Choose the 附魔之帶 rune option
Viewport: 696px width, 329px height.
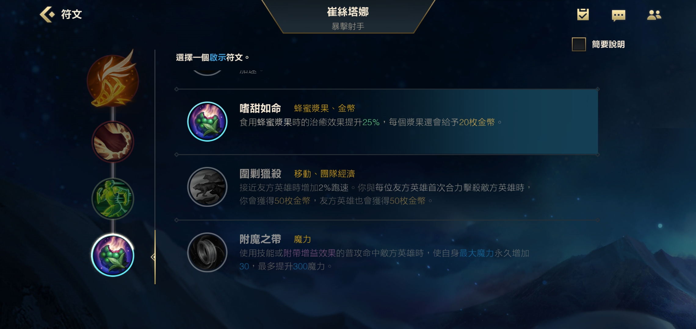pyautogui.click(x=387, y=253)
